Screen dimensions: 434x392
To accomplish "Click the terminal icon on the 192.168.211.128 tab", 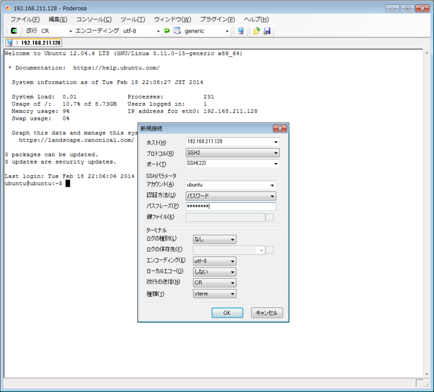I will tap(10, 43).
